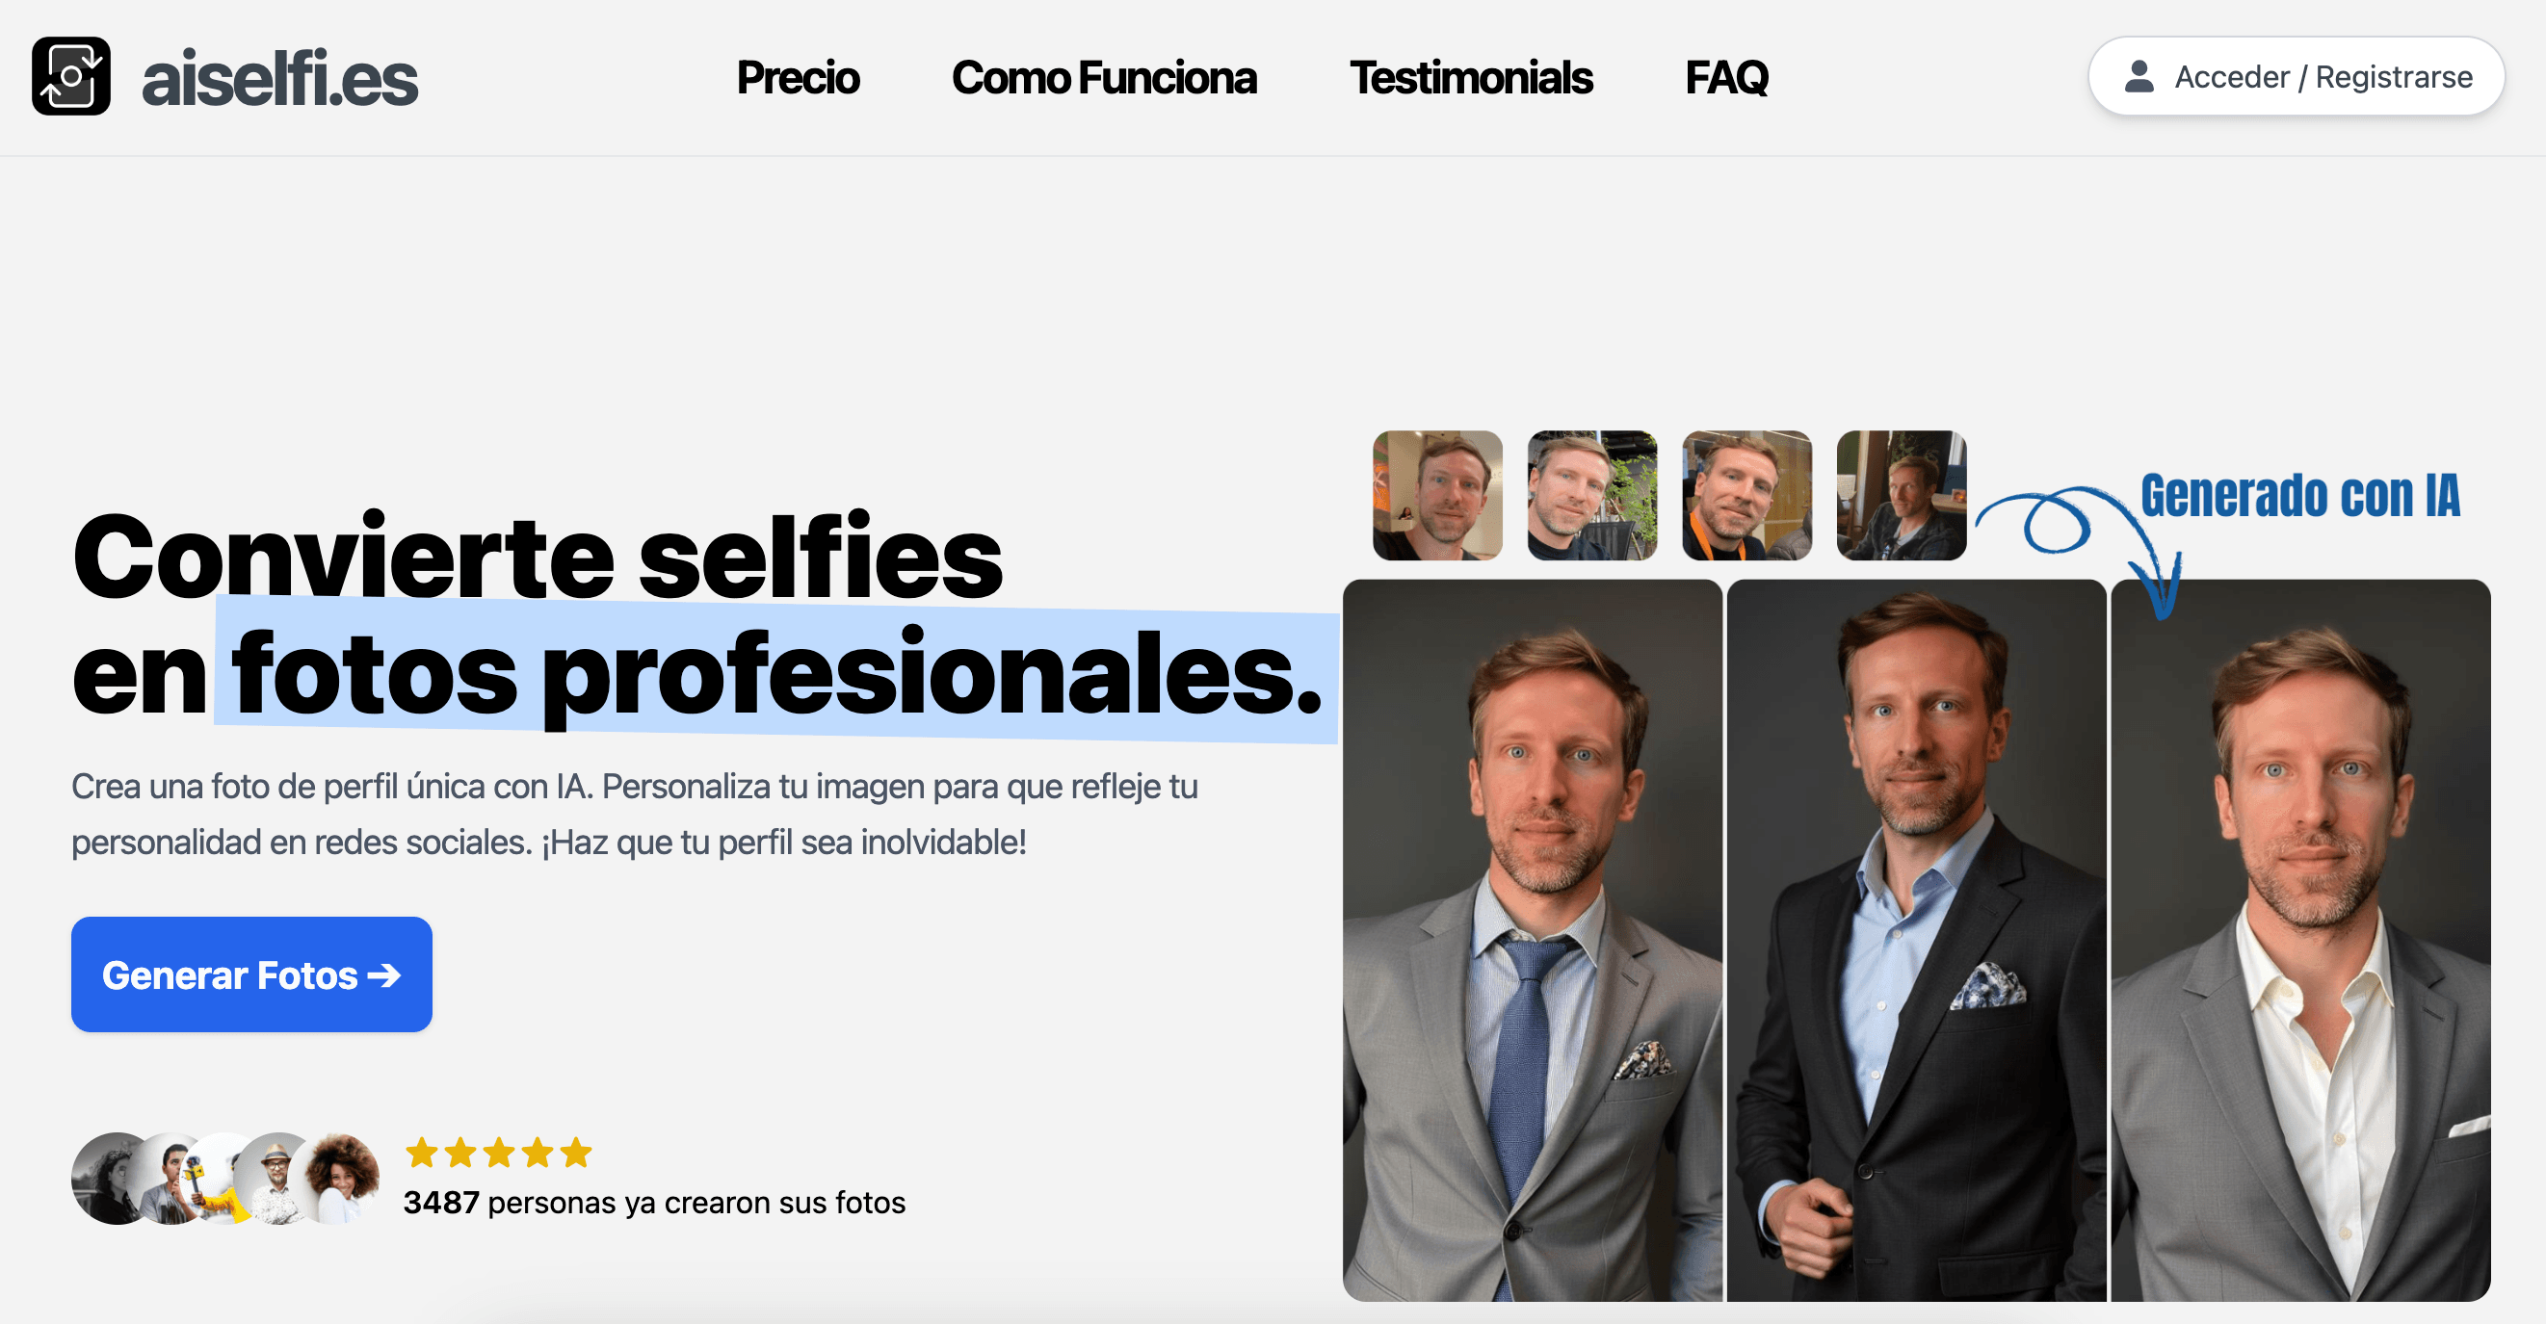2546x1324 pixels.
Task: Open generated portrait with blue tie
Action: [x=1532, y=940]
